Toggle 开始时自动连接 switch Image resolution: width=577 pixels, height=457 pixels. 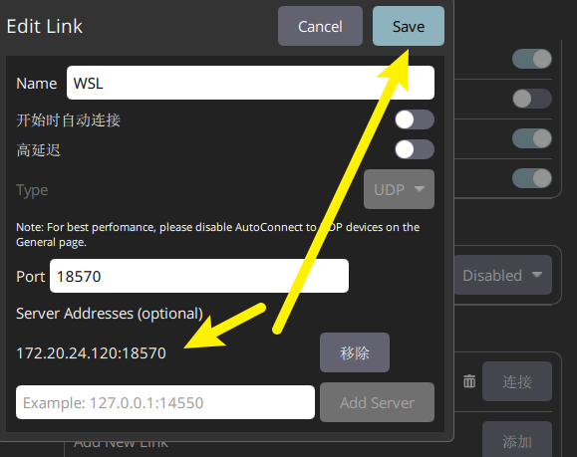(415, 119)
